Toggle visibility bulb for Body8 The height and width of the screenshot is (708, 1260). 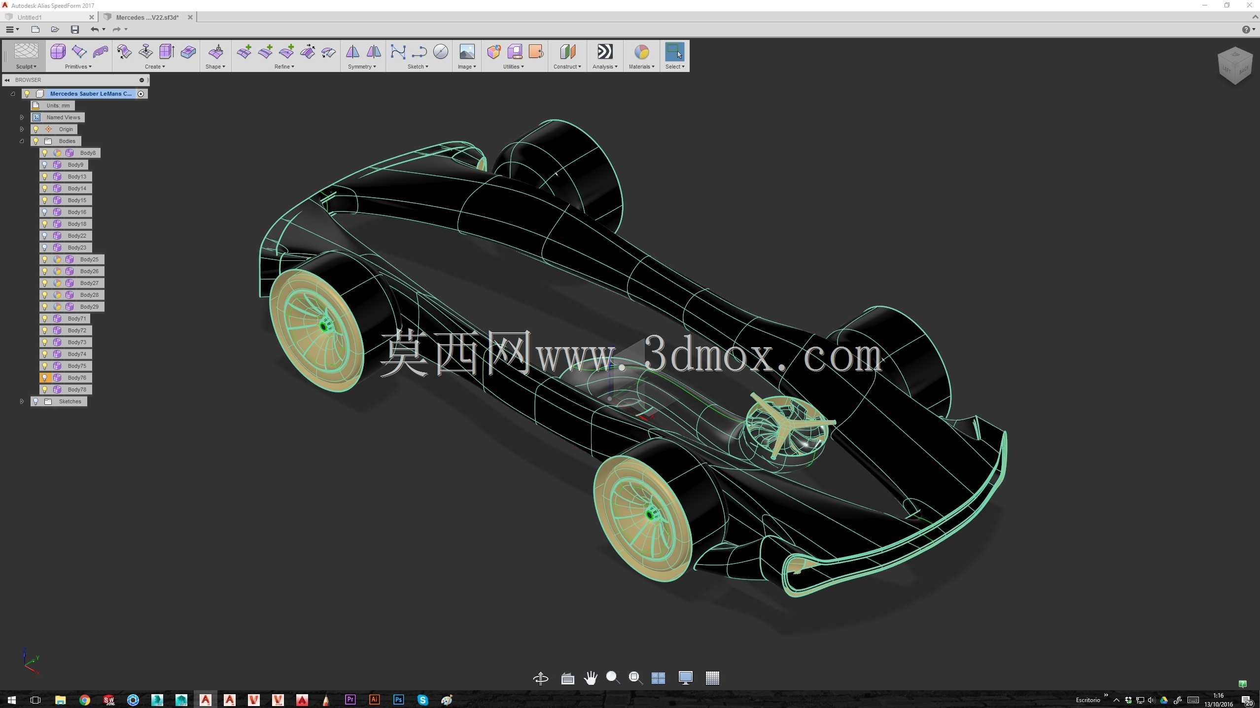(x=45, y=153)
